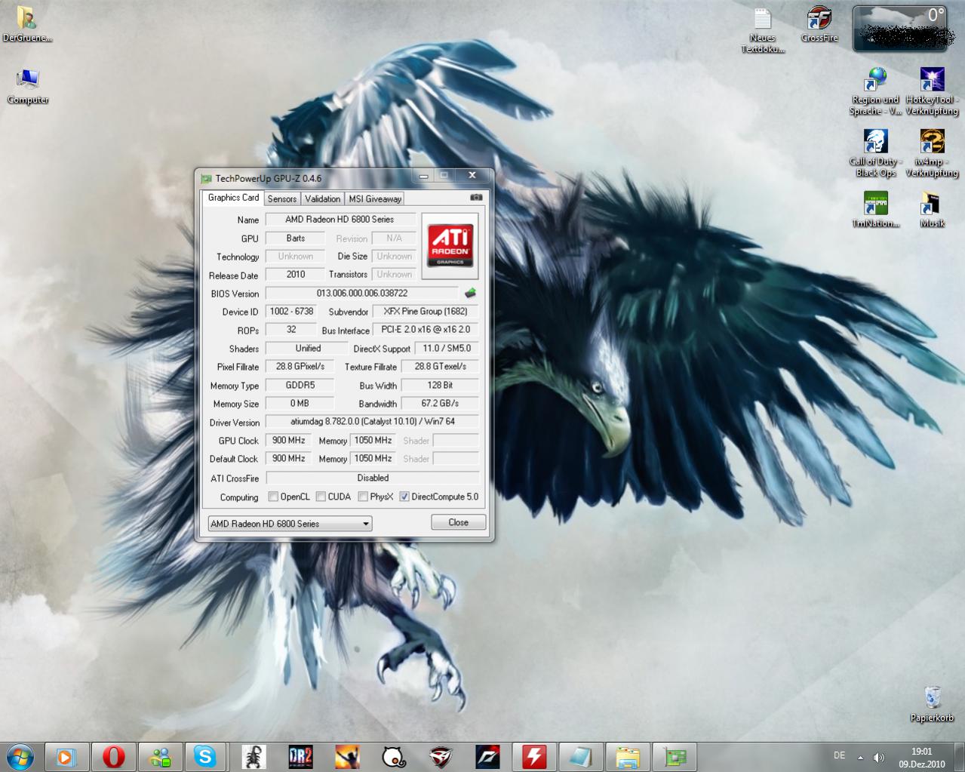Click the ATI Radeon logo
The height and width of the screenshot is (772, 965).
(x=450, y=246)
